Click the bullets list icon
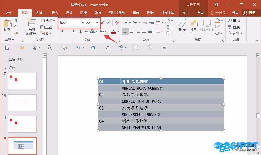The height and width of the screenshot is (155, 261). pos(125,23)
